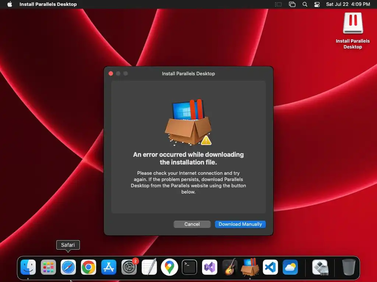This screenshot has height=282, width=377.
Task: Cancel the Parallels Desktop installation
Action: [192, 224]
